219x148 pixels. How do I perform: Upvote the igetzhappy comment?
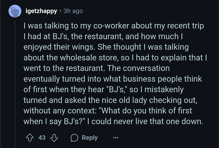click(x=30, y=138)
